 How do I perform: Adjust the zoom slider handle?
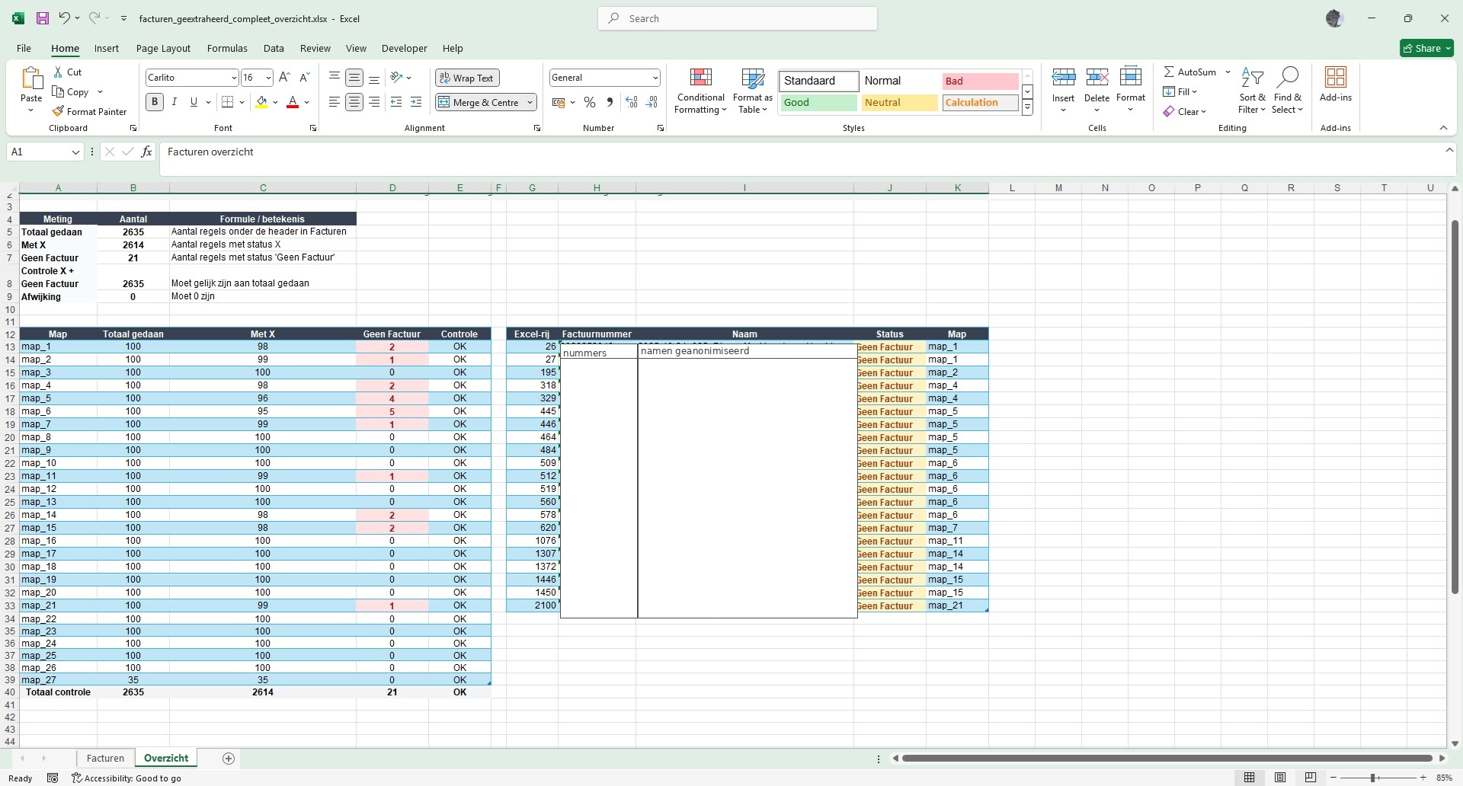[1372, 778]
